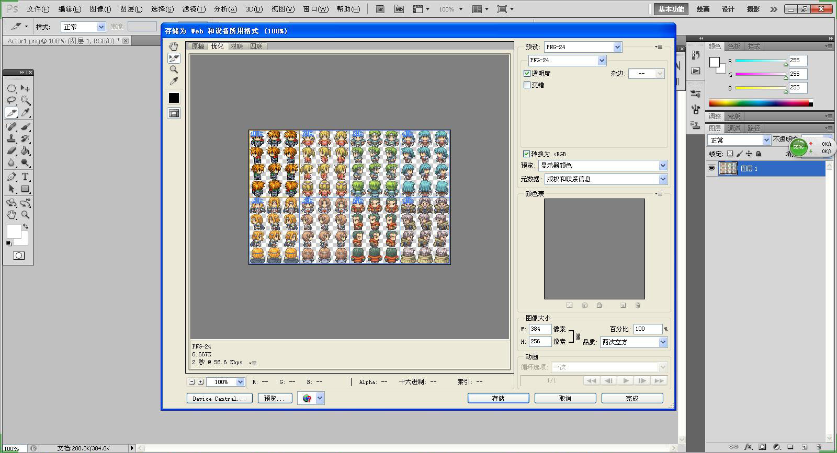This screenshot has width=837, height=453.
Task: Pick the Eyedropper tool in the main toolbox
Action: pyautogui.click(x=25, y=113)
